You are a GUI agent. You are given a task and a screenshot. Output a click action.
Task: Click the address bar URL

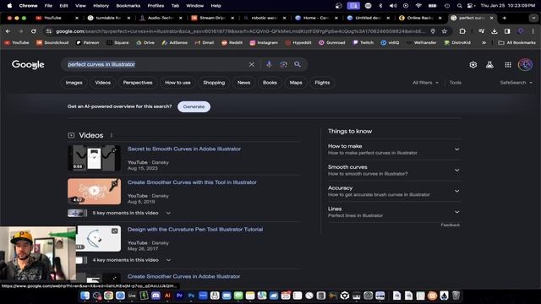click(240, 31)
